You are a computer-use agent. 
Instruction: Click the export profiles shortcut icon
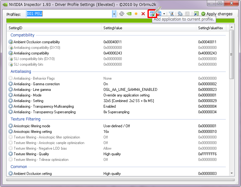[x=196, y=14]
